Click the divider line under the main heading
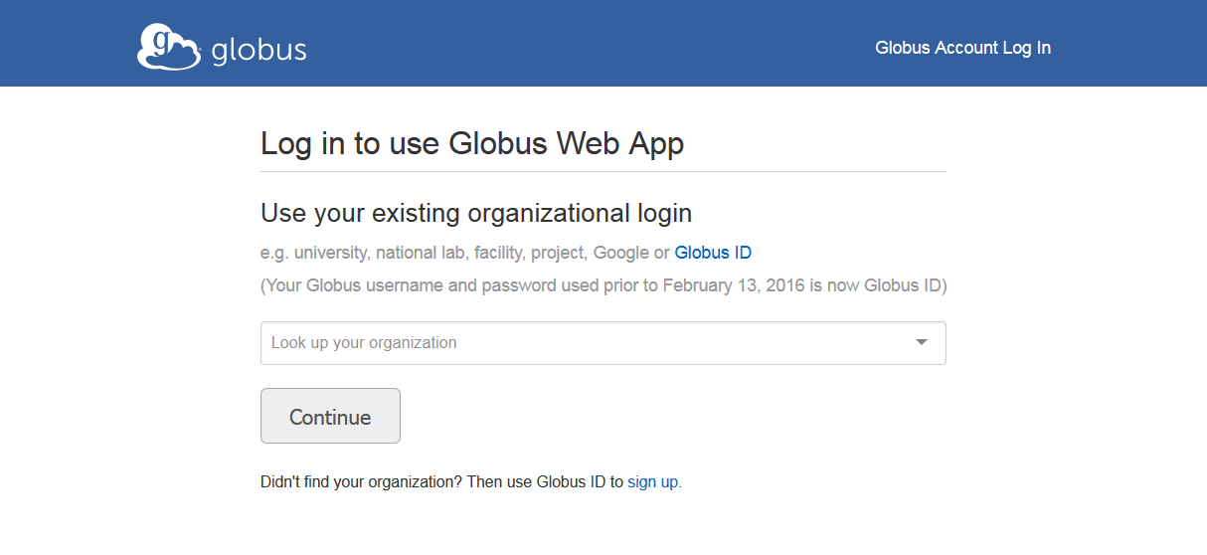This screenshot has height=555, width=1207. point(603,171)
